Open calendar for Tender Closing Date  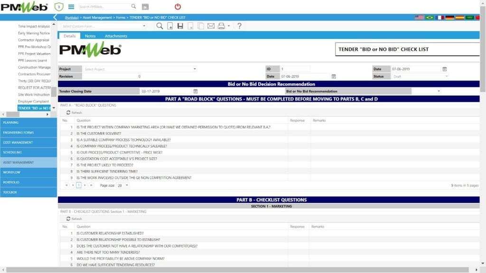tap(195, 91)
